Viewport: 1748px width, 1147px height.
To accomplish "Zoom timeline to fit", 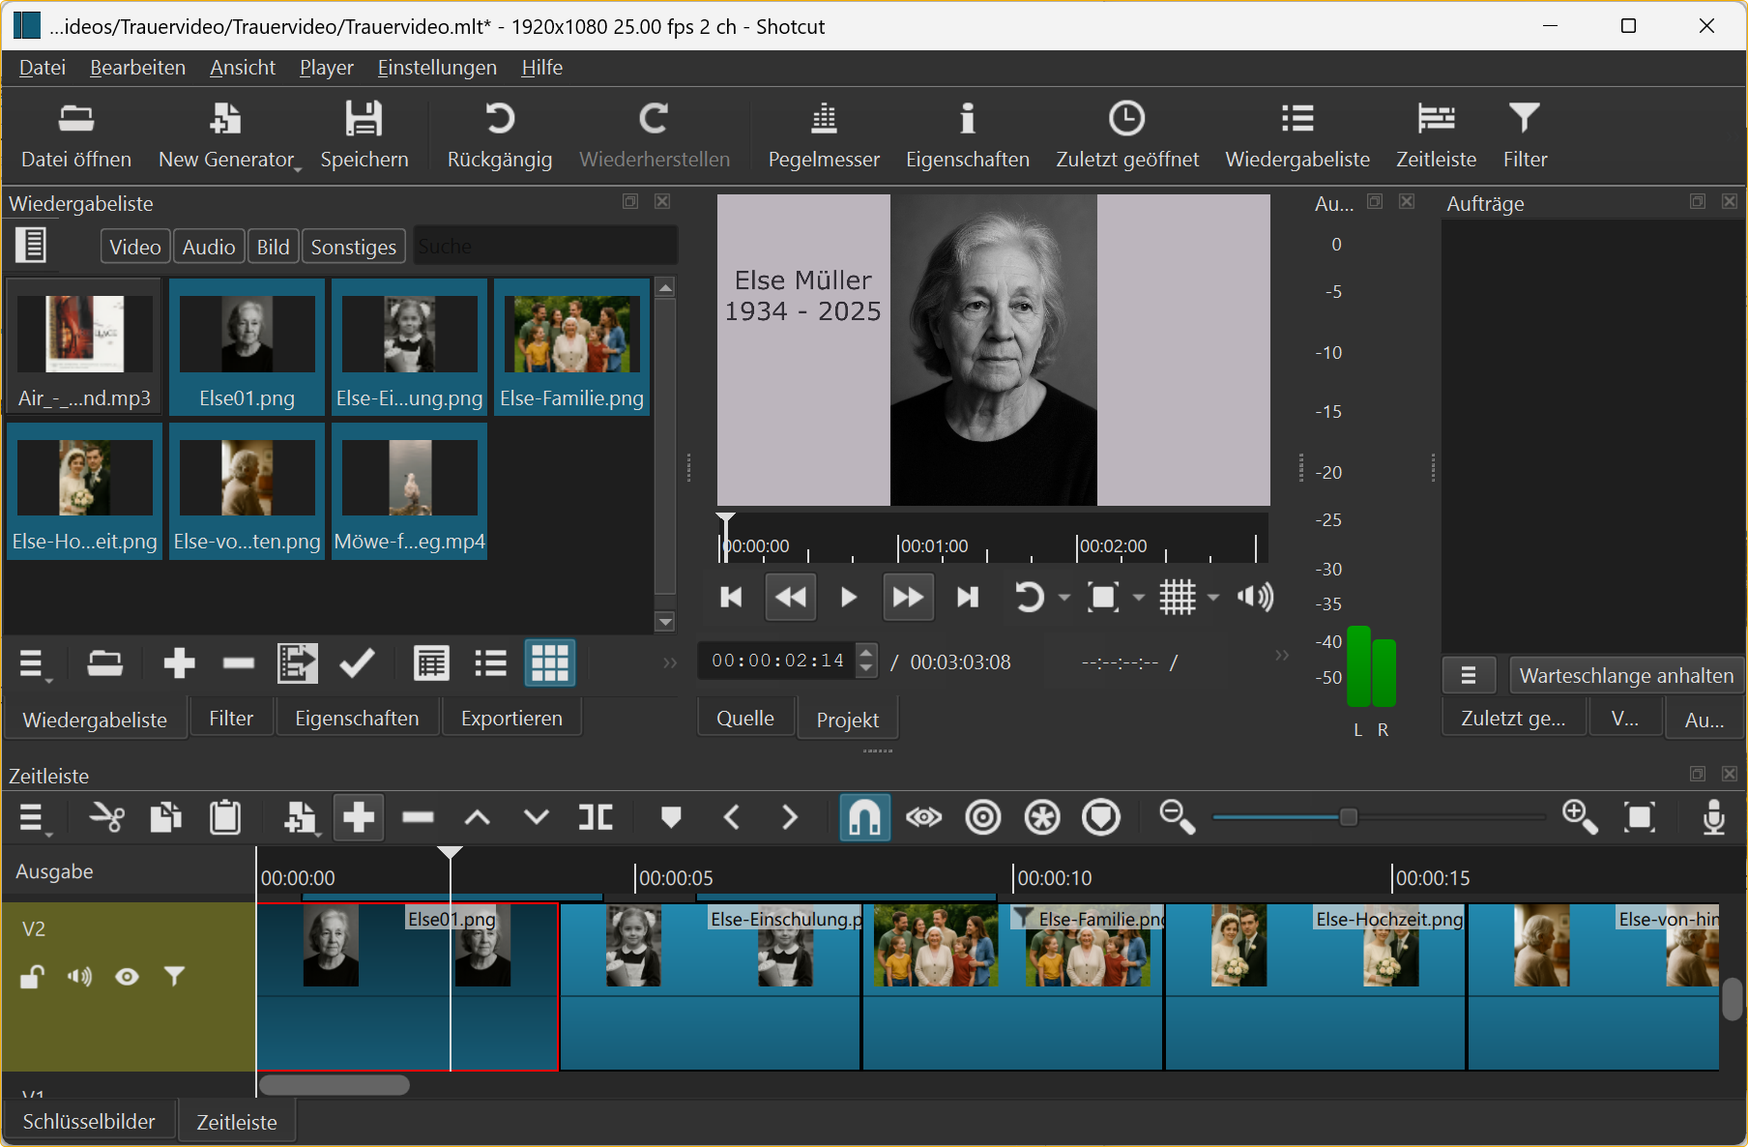I will tap(1640, 818).
